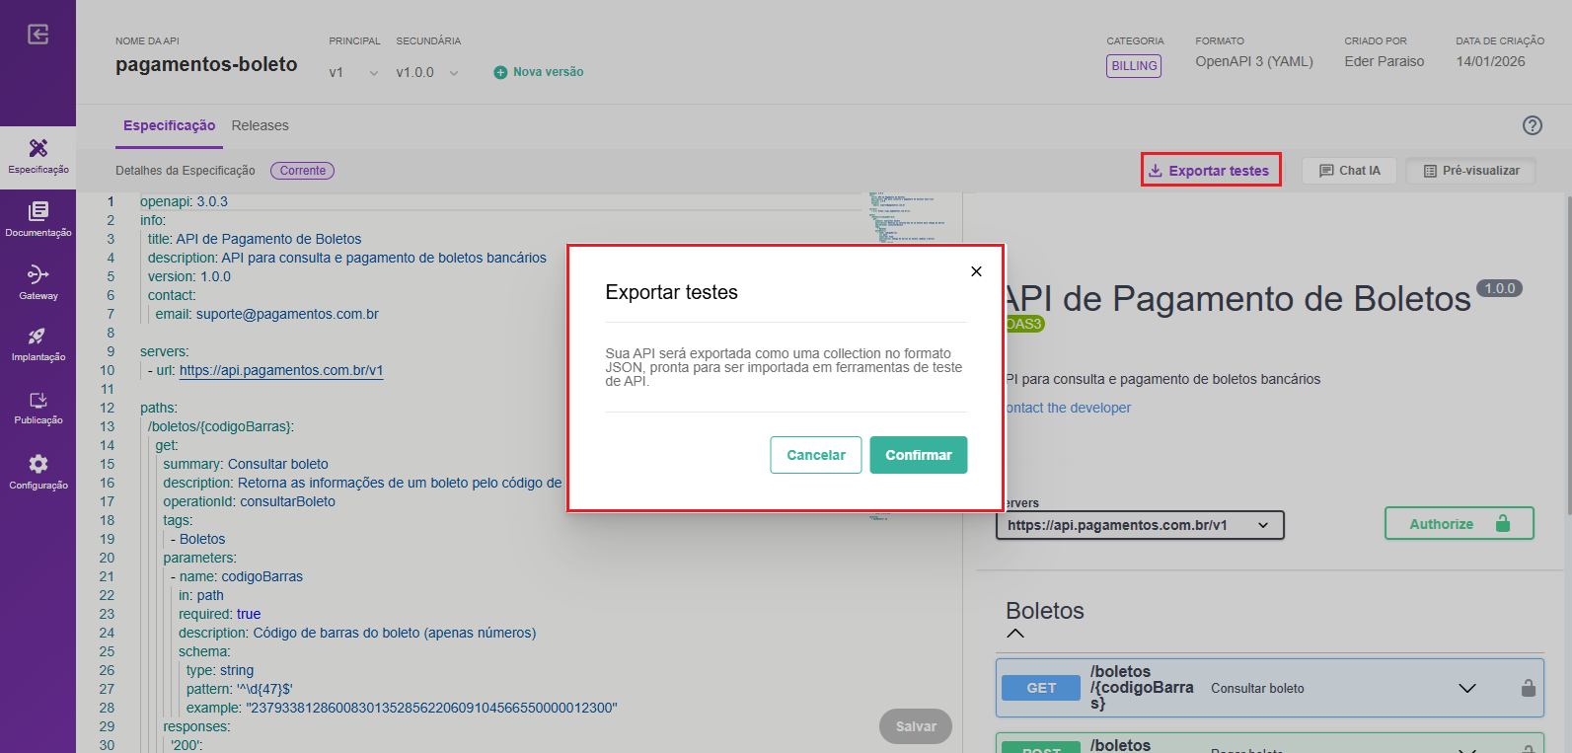Open the Documentação sidebar icon
1572x753 pixels.
[x=37, y=219]
